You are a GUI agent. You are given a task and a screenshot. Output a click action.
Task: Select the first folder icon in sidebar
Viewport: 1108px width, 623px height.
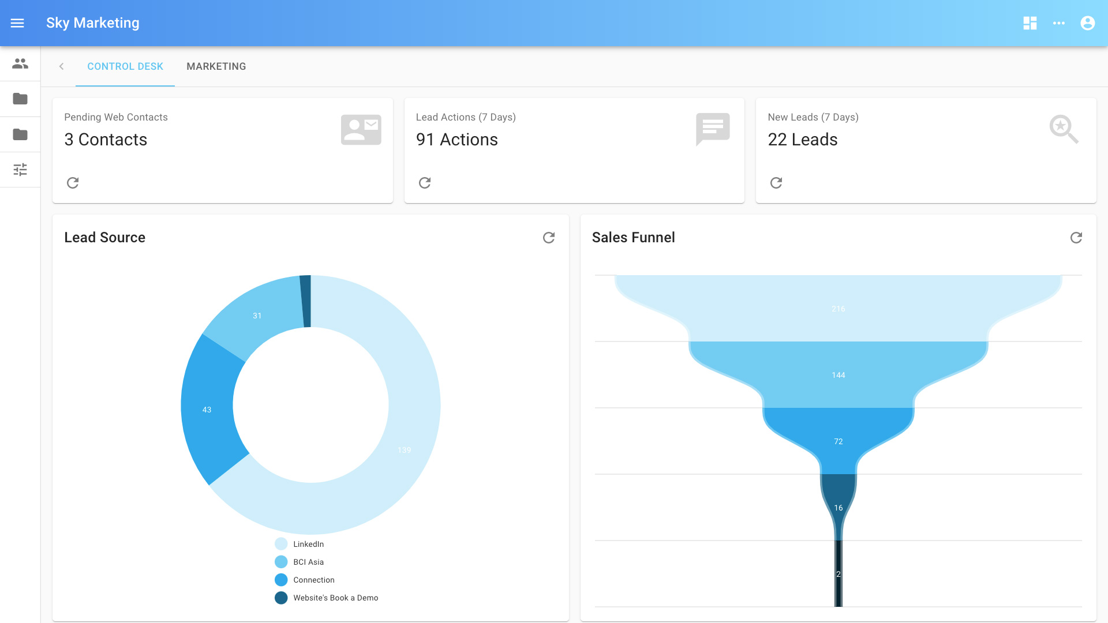tap(20, 99)
